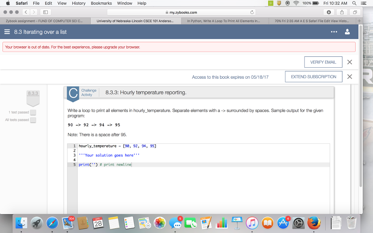373x233 pixels.
Task: Open System Preferences in Dock
Action: 298,223
